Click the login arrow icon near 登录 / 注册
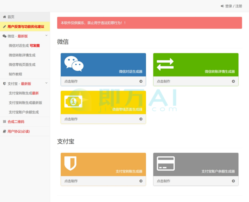 click(222, 6)
